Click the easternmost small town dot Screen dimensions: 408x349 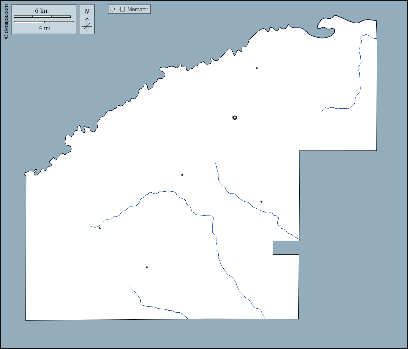click(x=261, y=202)
